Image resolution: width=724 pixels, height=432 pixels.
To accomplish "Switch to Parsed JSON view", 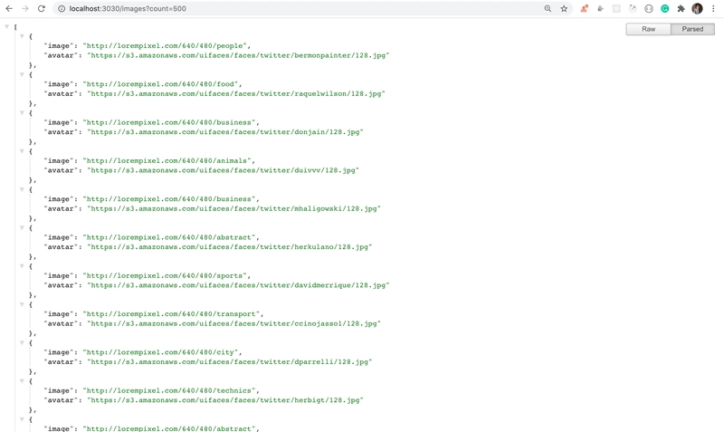I will click(692, 29).
